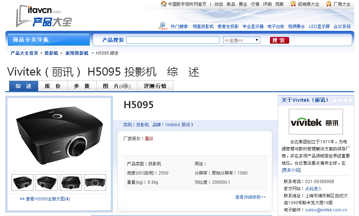Open the 官方网站 点此进入 link
Screen dimensions: 359x216
(x=314, y=188)
